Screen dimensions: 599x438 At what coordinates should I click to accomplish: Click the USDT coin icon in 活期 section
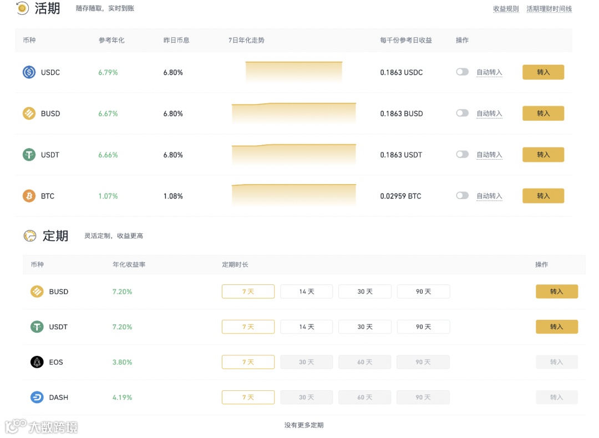28,155
